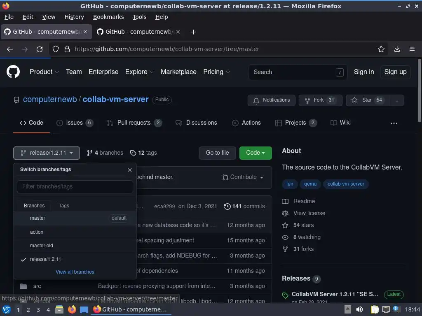Click the GitHub octocat logo
422x316 pixels.
[13, 72]
